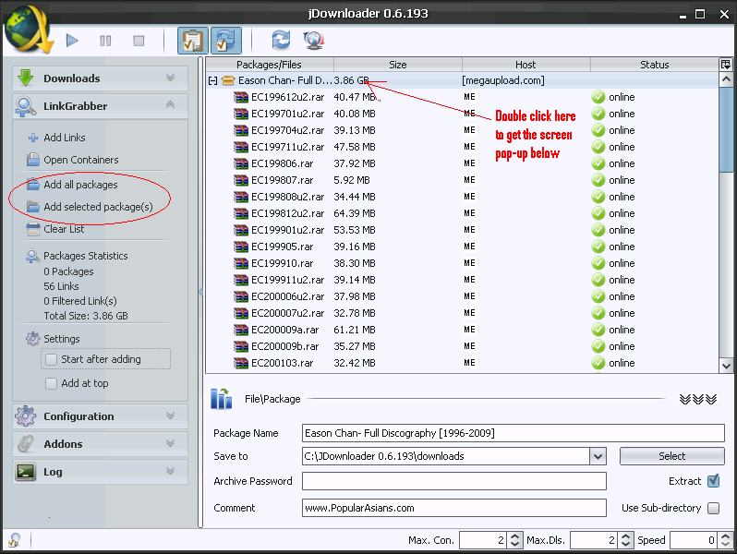
Task: Open the Addons sidebar section
Action: tap(100, 443)
